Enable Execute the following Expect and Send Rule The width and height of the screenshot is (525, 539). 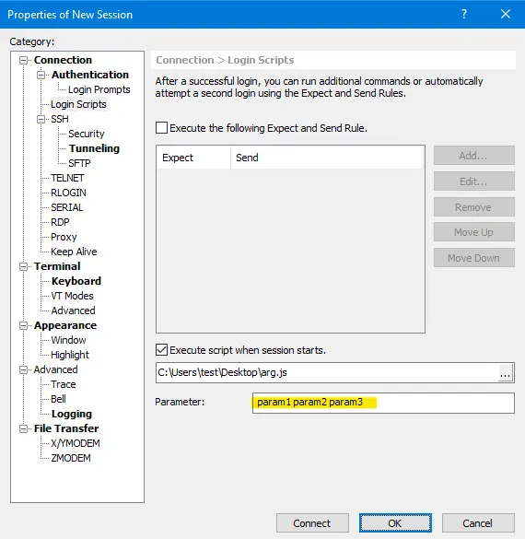161,128
